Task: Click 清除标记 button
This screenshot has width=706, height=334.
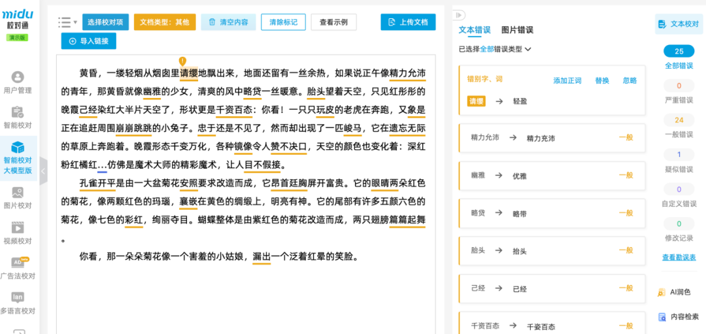Action: coord(283,22)
